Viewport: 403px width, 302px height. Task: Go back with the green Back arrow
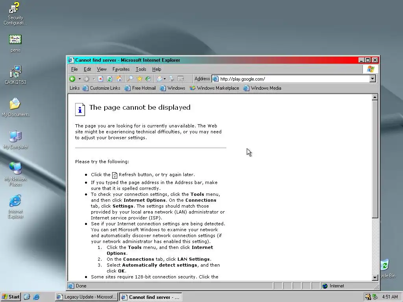pyautogui.click(x=72, y=79)
